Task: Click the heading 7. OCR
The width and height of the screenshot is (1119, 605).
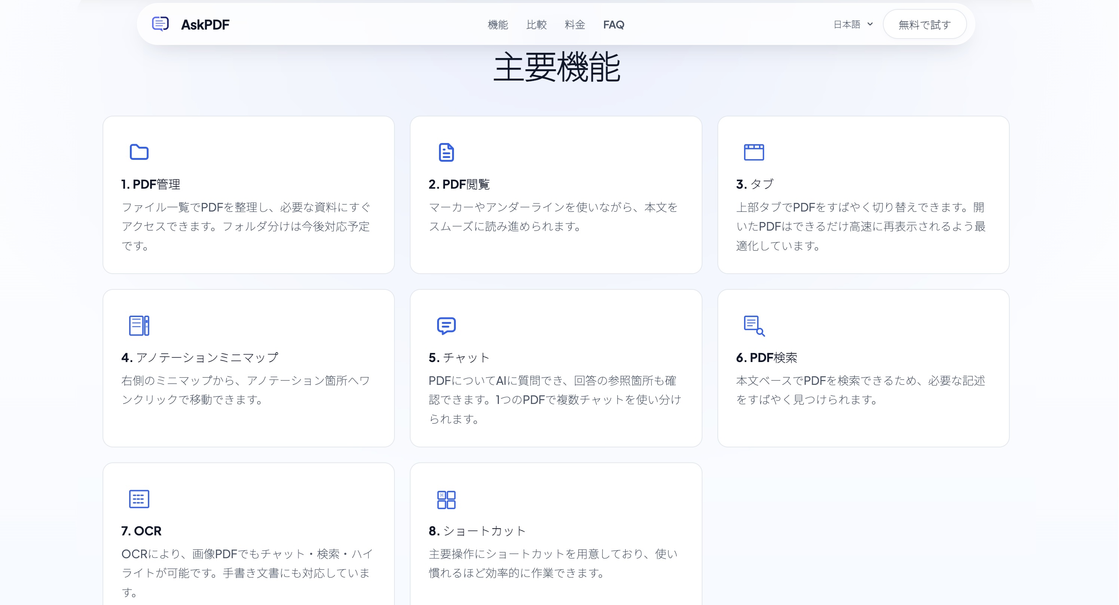Action: [x=141, y=530]
